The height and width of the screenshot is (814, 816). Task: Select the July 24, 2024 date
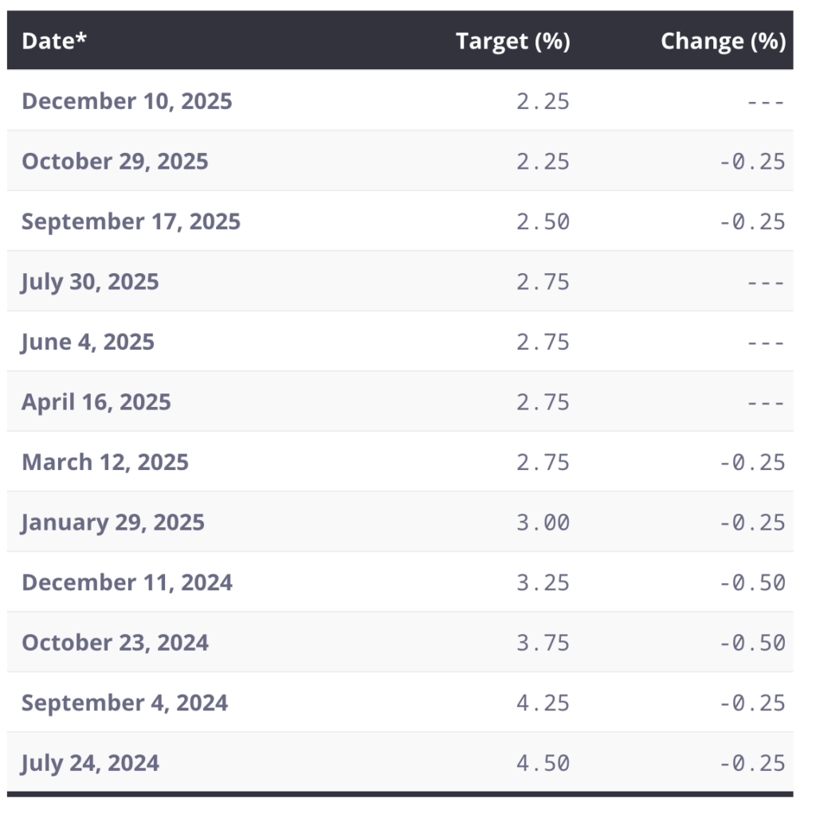(x=90, y=763)
